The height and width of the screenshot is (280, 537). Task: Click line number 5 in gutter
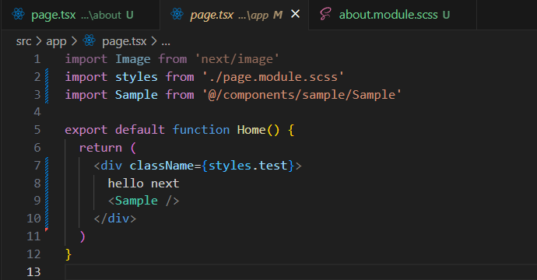(x=37, y=130)
